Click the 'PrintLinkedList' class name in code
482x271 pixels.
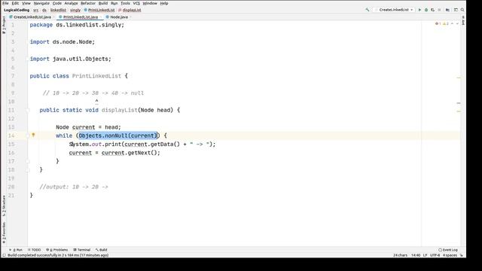tap(96, 76)
